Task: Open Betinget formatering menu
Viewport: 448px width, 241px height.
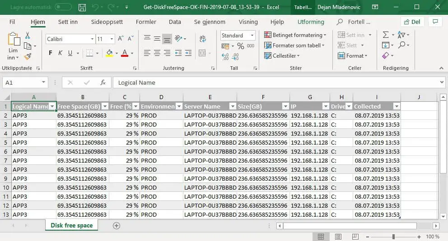Action: click(295, 35)
